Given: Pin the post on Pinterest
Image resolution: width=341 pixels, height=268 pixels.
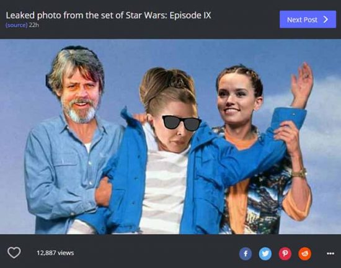Looking at the screenshot, I should coord(285,254).
